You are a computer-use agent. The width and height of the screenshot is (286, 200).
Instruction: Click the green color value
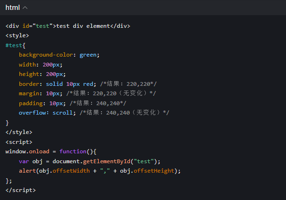(88, 55)
